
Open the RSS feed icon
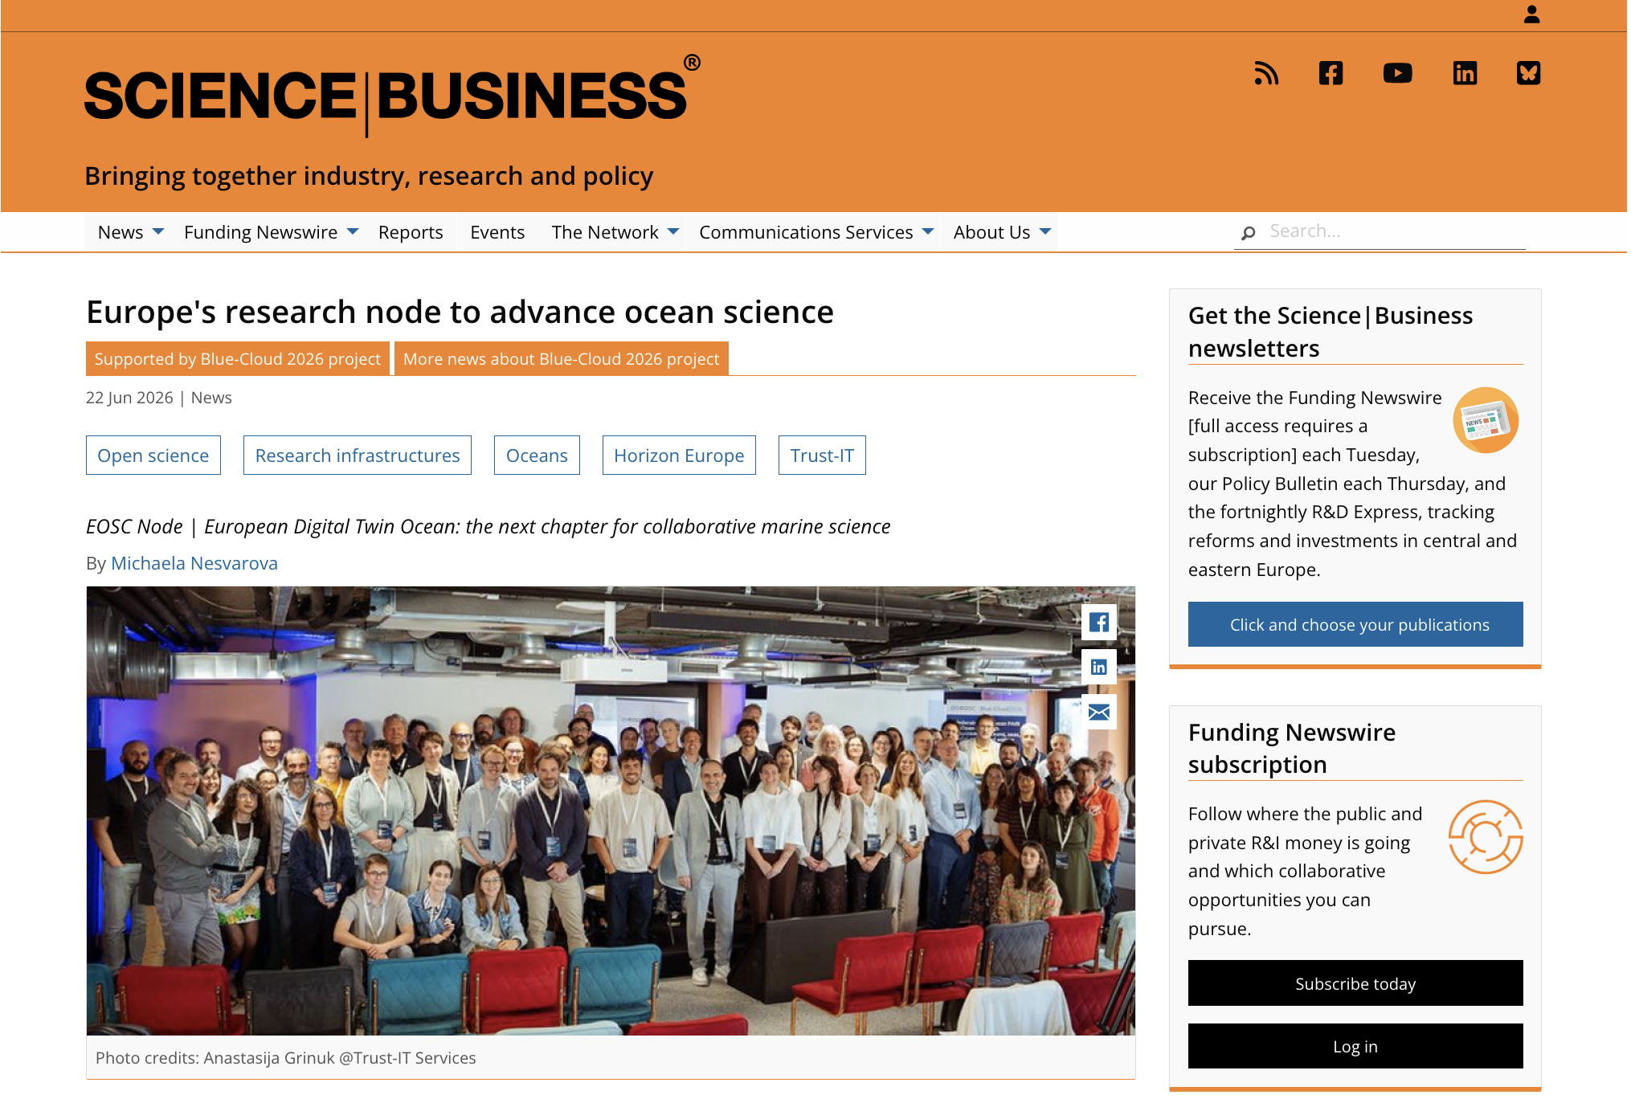[x=1266, y=73]
